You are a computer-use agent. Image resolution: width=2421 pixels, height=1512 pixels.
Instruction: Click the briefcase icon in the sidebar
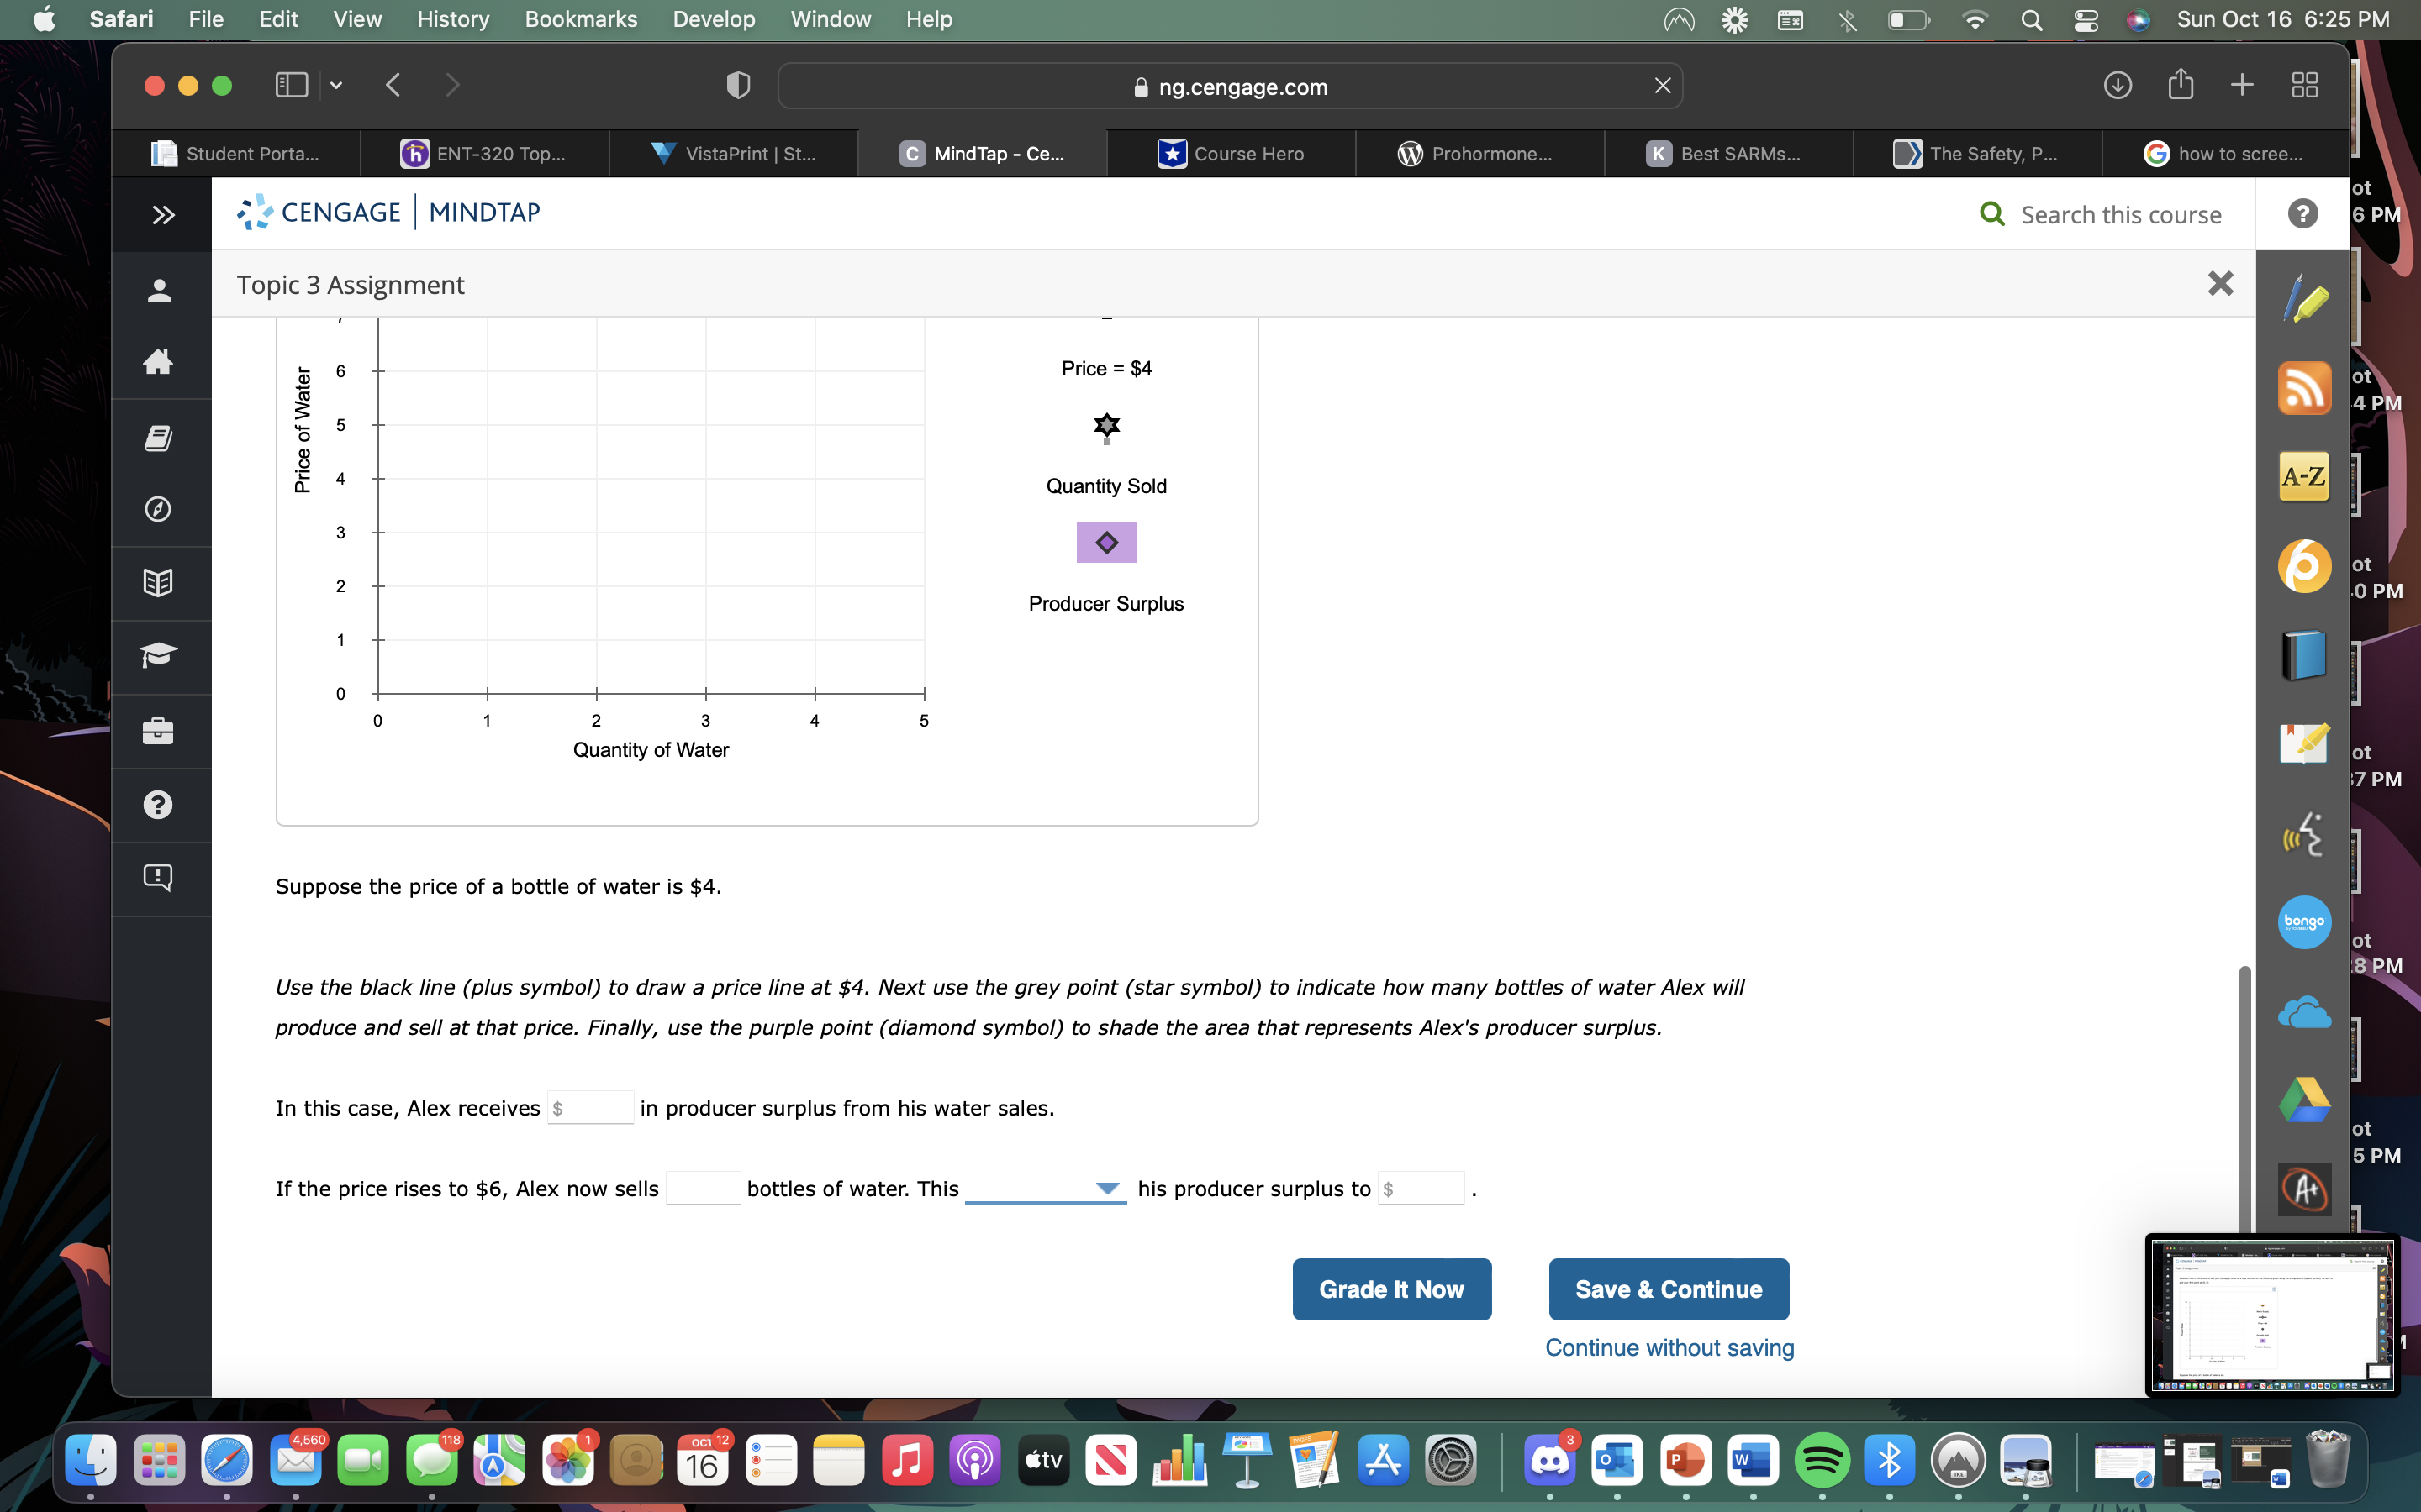[158, 731]
